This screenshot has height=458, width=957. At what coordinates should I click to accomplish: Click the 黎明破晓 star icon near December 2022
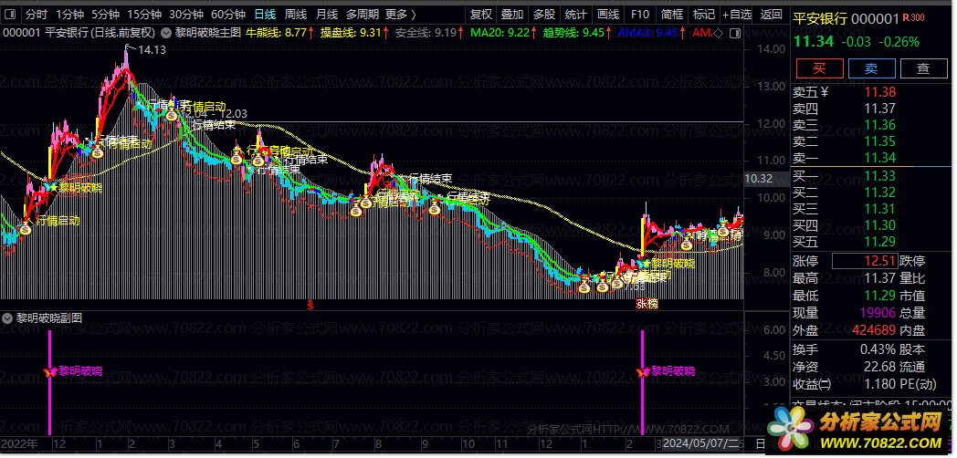[52, 187]
